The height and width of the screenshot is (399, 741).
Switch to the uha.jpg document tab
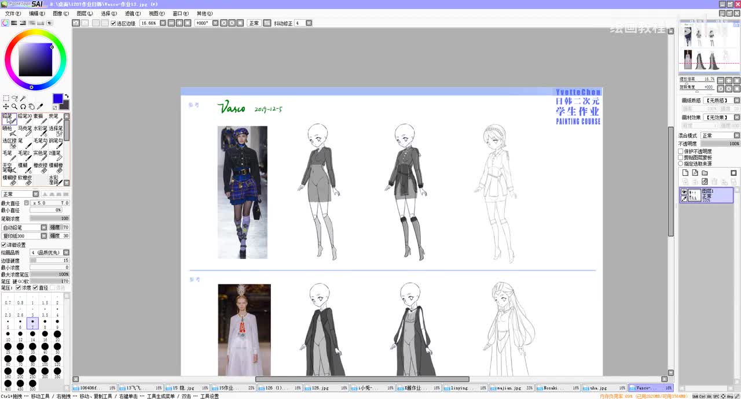point(604,388)
